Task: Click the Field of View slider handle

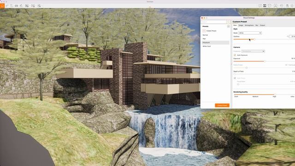Action: tap(247, 68)
